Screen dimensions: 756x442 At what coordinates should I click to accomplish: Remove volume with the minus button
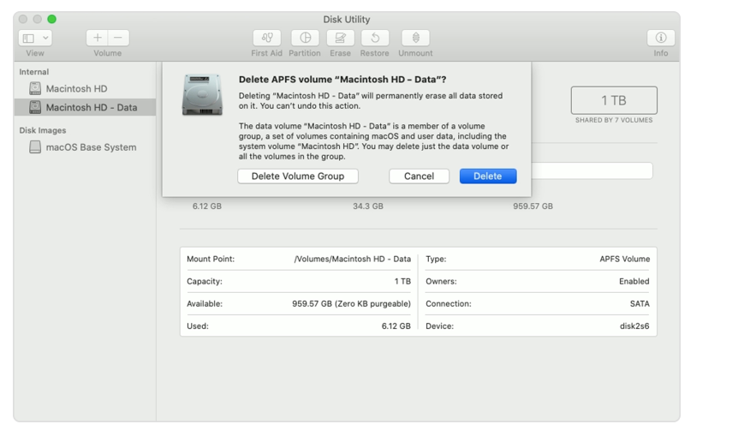tap(118, 38)
